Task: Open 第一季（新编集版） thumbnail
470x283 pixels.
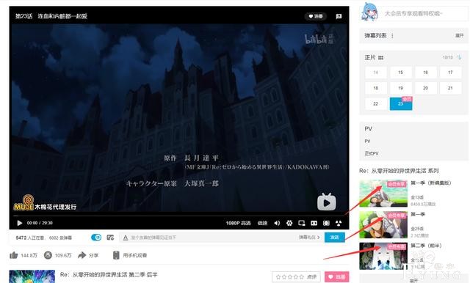Action: [383, 194]
